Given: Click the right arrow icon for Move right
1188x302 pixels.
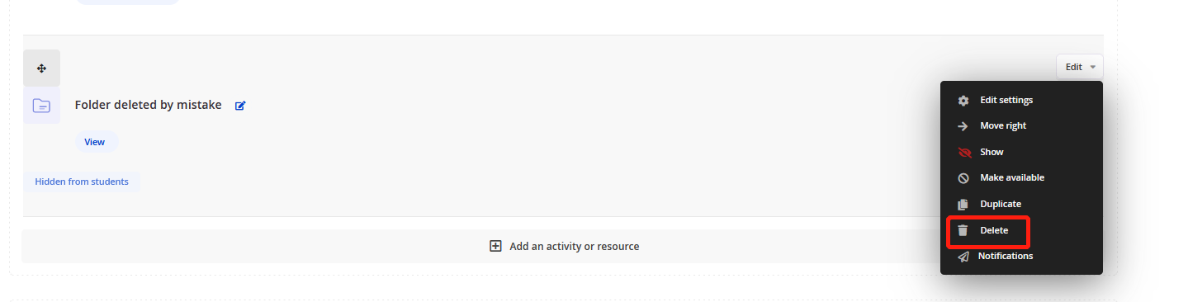Looking at the screenshot, I should coord(963,126).
